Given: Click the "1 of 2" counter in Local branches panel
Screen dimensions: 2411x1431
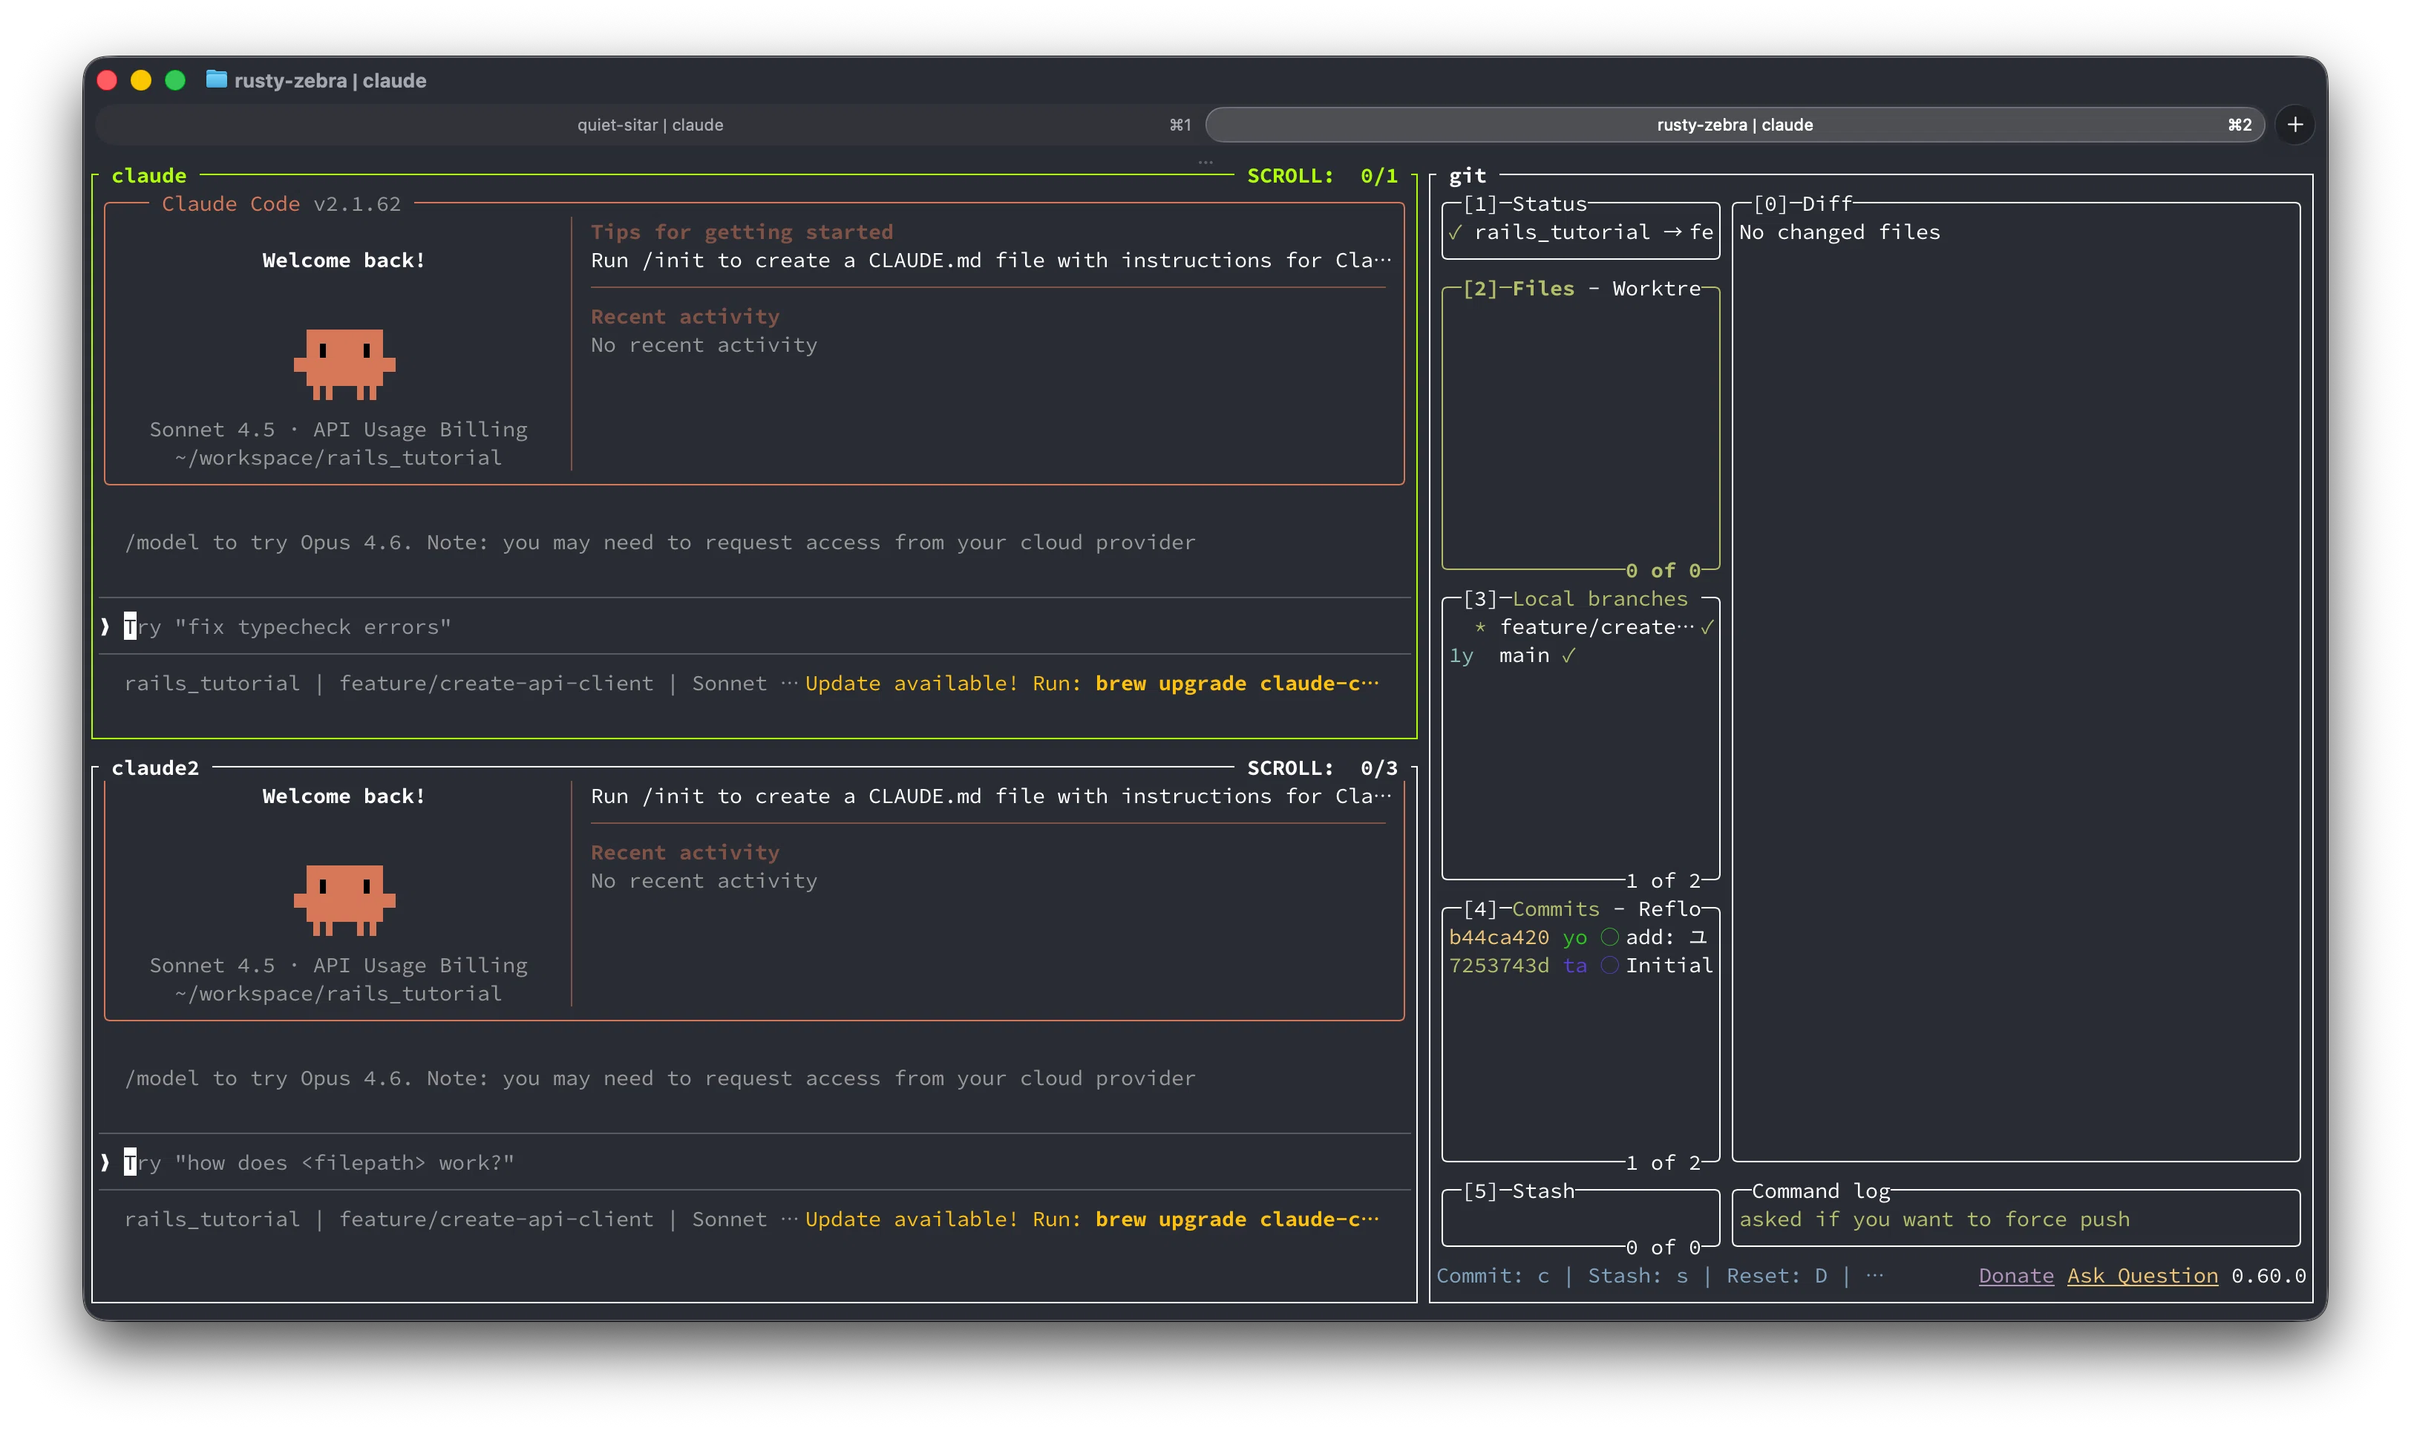Looking at the screenshot, I should [1663, 880].
